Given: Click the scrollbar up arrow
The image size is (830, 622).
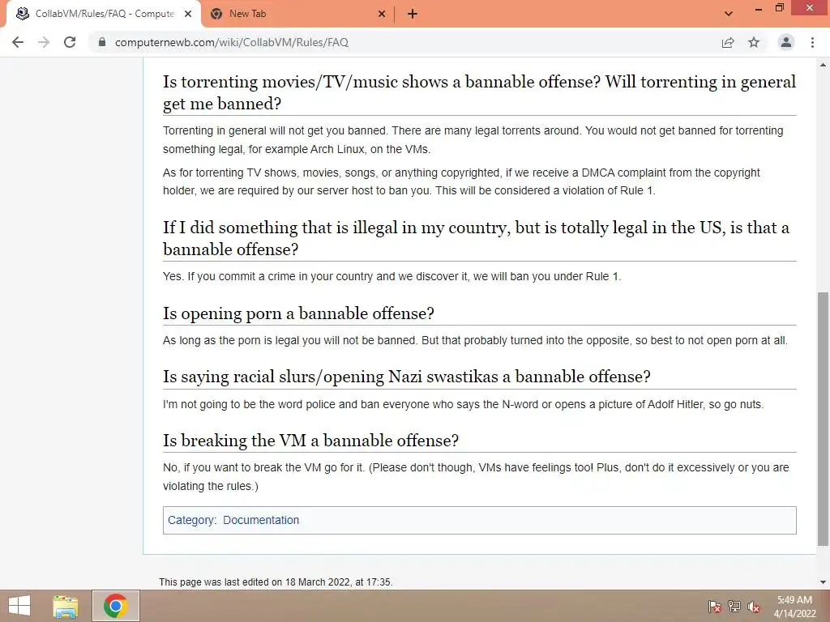Looking at the screenshot, I should coord(823,65).
